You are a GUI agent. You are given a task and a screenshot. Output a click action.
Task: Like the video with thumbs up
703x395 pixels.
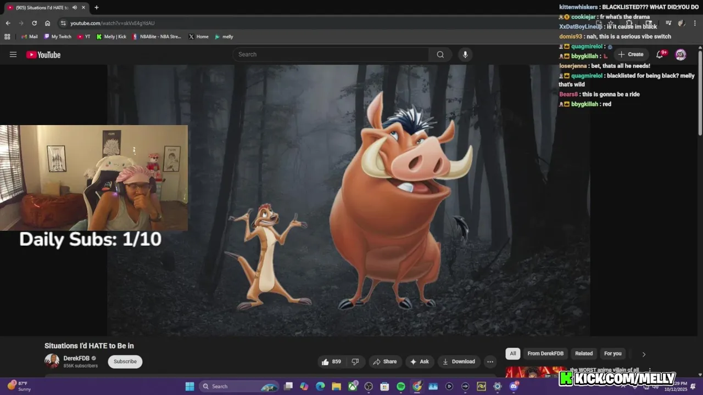[x=331, y=362]
